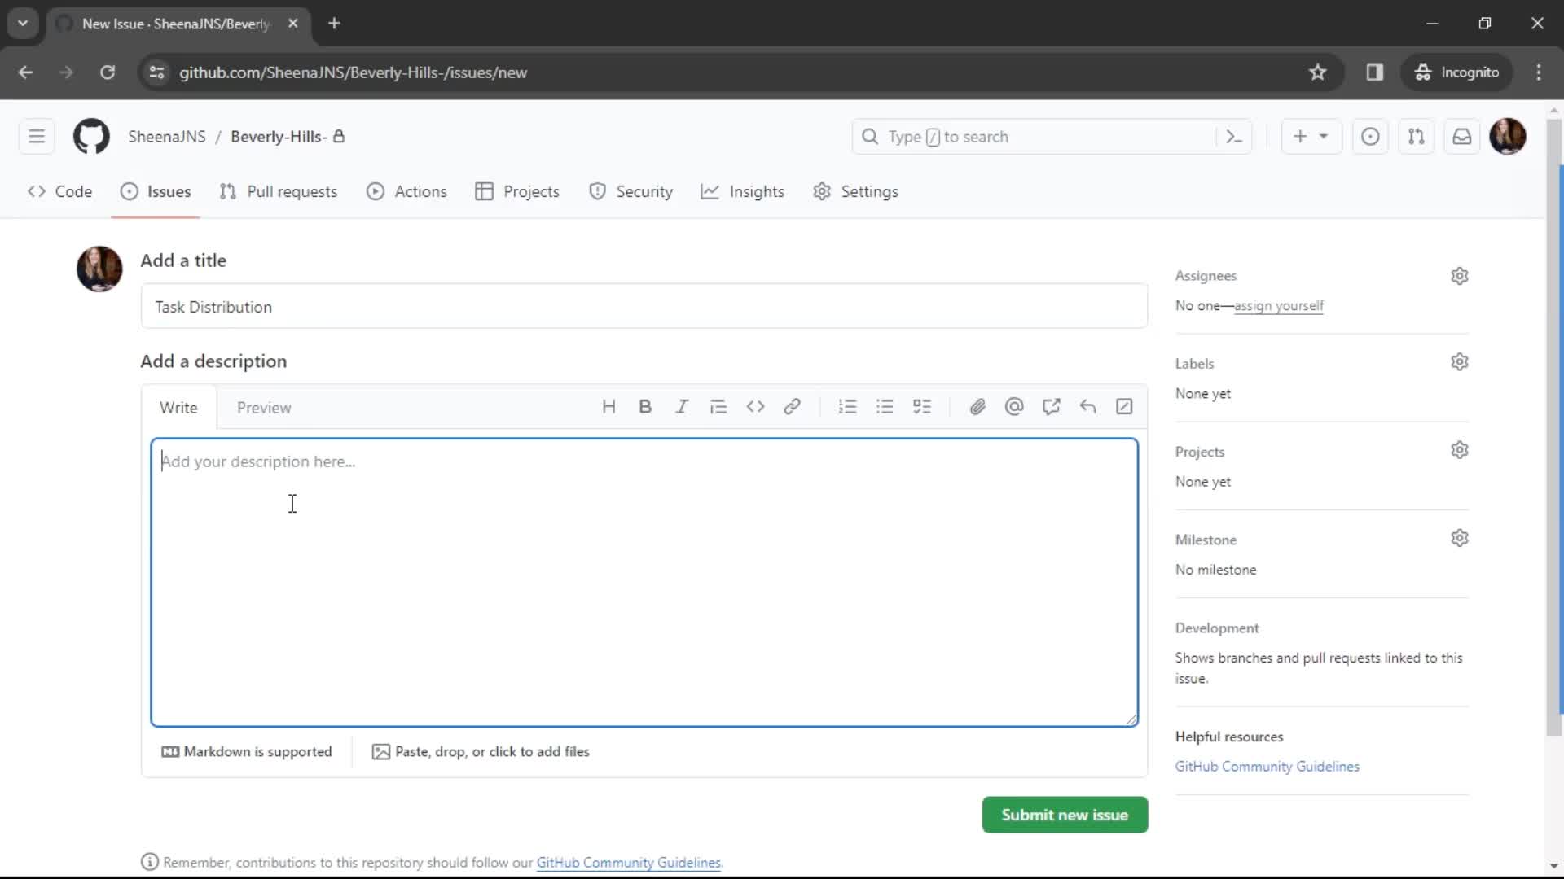This screenshot has height=879, width=1564.
Task: Open Assignees settings gear
Action: pyautogui.click(x=1460, y=276)
